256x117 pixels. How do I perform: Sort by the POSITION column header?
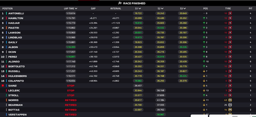coord(7,9)
